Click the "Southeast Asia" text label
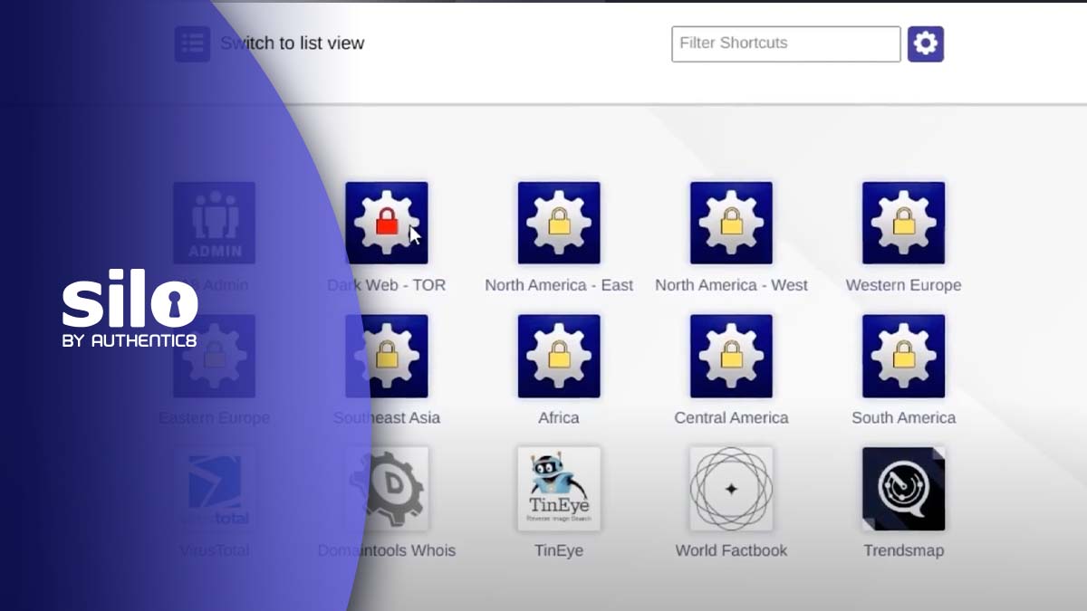The height and width of the screenshot is (611, 1087). coord(387,417)
